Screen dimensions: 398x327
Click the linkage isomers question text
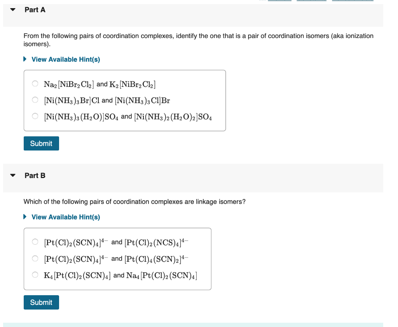point(134,202)
